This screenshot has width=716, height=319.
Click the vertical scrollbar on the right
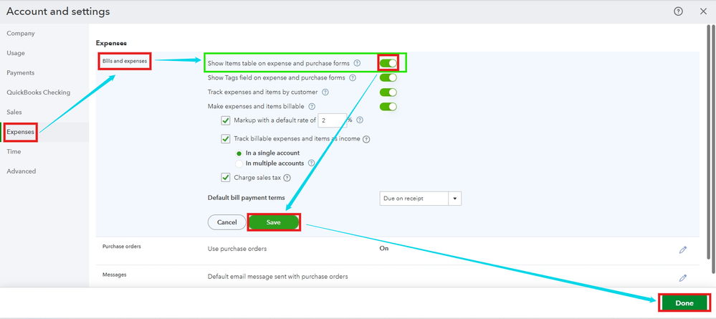pyautogui.click(x=708, y=142)
